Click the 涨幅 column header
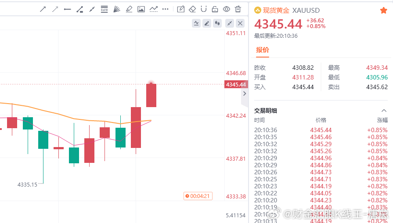The image size is (393, 223). (x=382, y=120)
